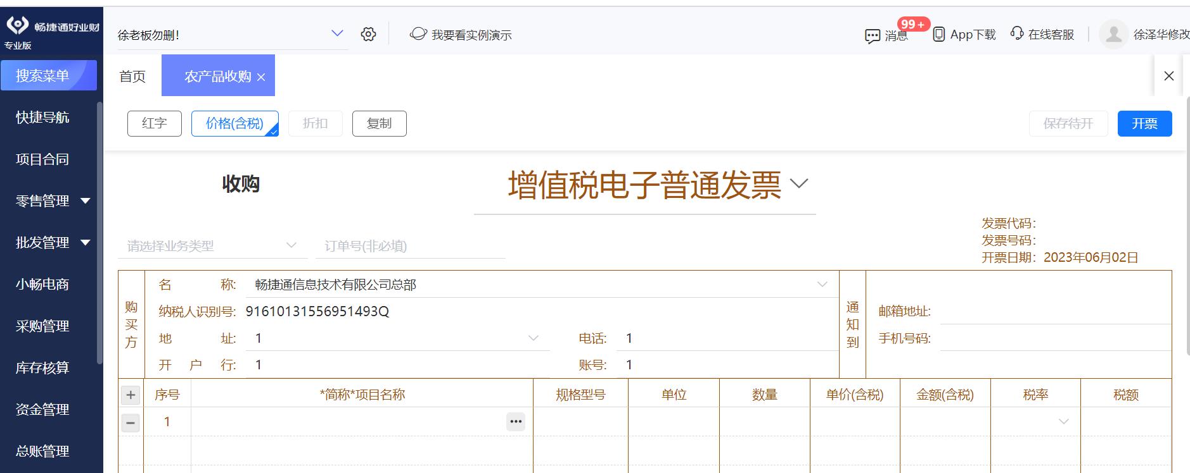The height and width of the screenshot is (473, 1190).
Task: Click the 开户行 input field
Action: point(397,365)
